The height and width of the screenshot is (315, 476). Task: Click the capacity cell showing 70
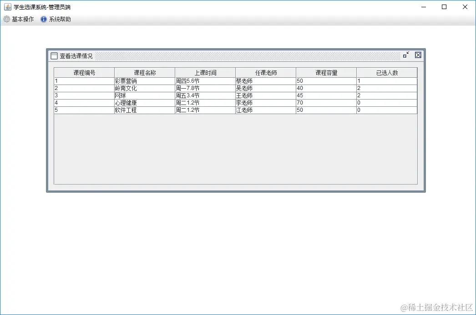[326, 103]
